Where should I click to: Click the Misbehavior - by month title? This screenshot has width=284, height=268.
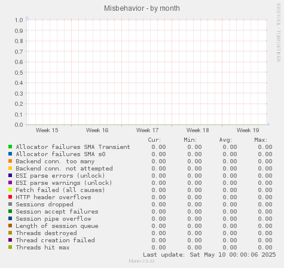(x=142, y=8)
